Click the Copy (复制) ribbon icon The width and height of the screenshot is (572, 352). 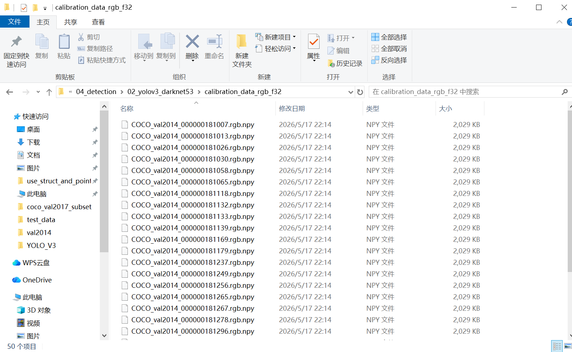tap(42, 42)
